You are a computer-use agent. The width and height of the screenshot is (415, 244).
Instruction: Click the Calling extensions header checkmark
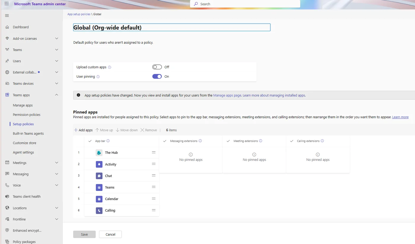point(292,141)
